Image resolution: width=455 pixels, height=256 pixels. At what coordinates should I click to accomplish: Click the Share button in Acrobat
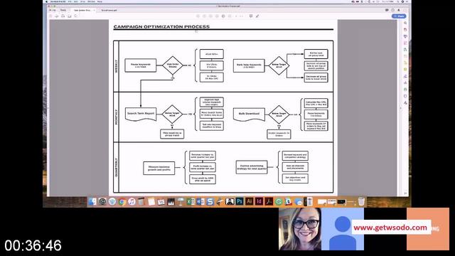point(399,16)
